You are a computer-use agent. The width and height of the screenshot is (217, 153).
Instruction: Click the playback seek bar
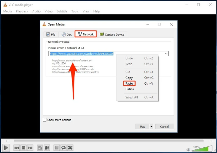(x=109, y=141)
